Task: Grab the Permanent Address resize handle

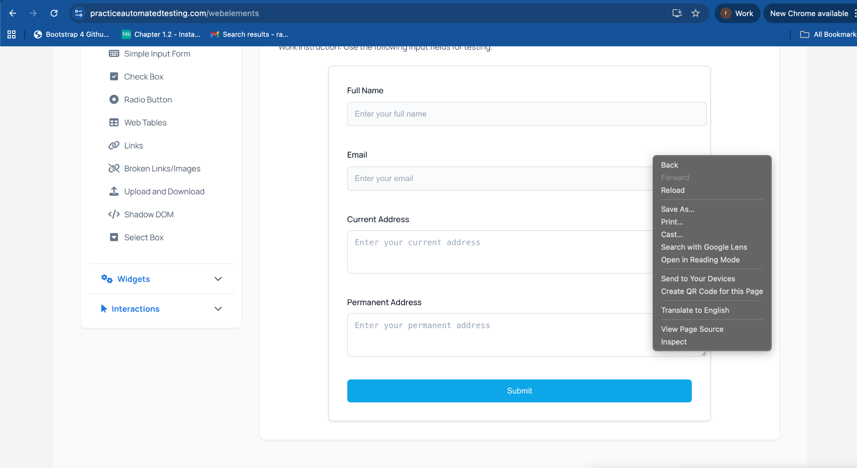Action: point(704,354)
